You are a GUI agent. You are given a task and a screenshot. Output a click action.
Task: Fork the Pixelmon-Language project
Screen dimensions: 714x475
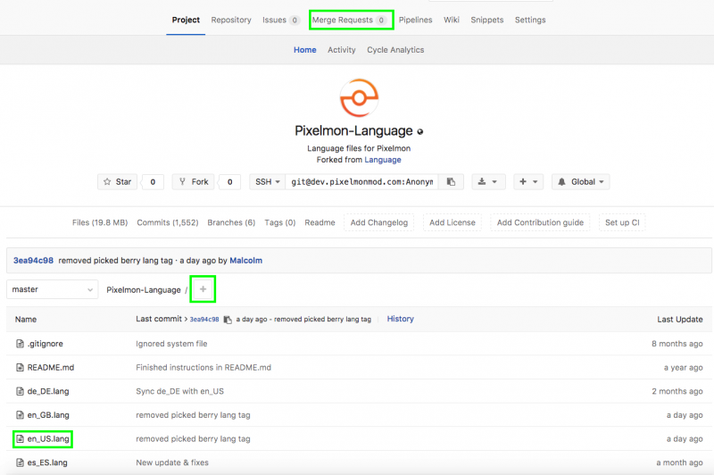[x=193, y=182]
